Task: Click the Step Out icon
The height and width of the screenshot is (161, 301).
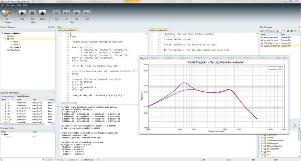Action: pos(77,12)
